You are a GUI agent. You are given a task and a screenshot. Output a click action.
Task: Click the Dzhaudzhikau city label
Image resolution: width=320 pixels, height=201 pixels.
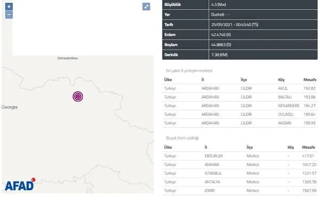pyautogui.click(x=68, y=58)
